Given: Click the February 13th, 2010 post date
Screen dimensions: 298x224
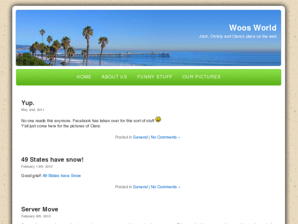Looking at the screenshot, I should [x=37, y=166].
